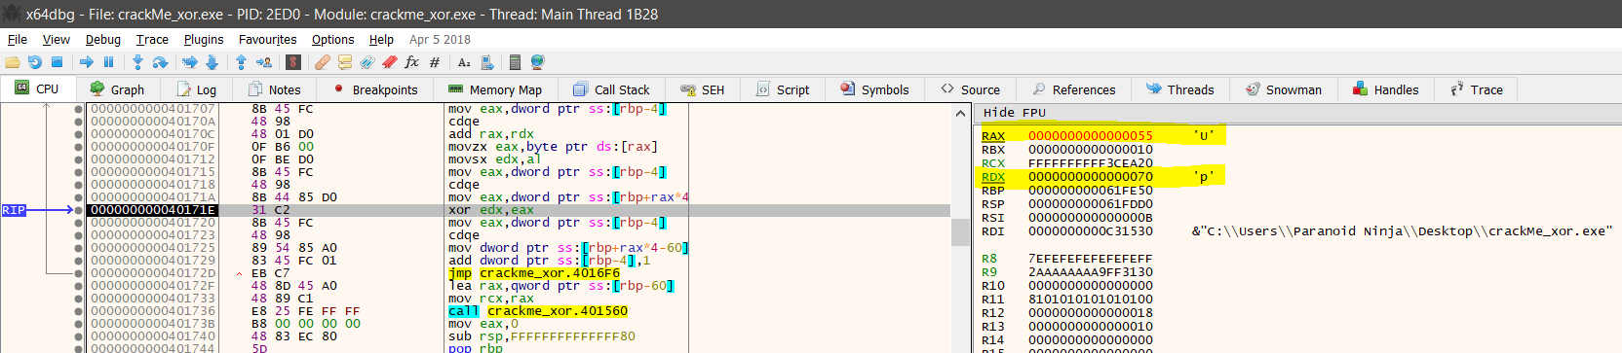The height and width of the screenshot is (353, 1622).
Task: Open a file with the folder icon
Action: pyautogui.click(x=13, y=62)
